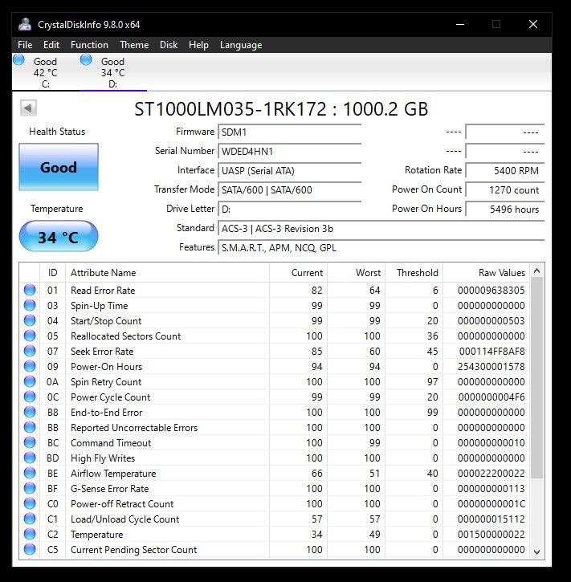This screenshot has width=571, height=582.
Task: Click status orb for C2 Temperature row
Action: [30, 534]
